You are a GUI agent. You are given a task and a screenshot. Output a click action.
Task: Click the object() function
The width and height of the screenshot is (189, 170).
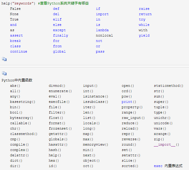91,160
